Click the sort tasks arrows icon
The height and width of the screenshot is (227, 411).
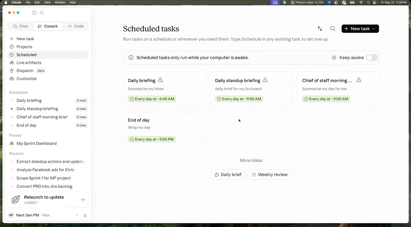[320, 29]
